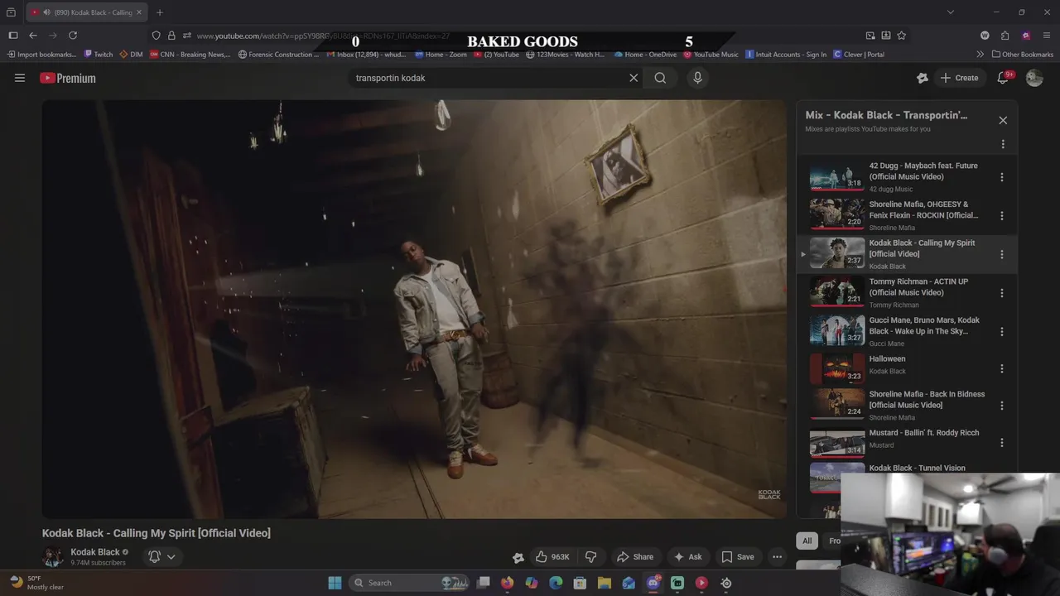Go to the YouTube Premium home logo
The height and width of the screenshot is (596, 1060).
click(x=68, y=78)
